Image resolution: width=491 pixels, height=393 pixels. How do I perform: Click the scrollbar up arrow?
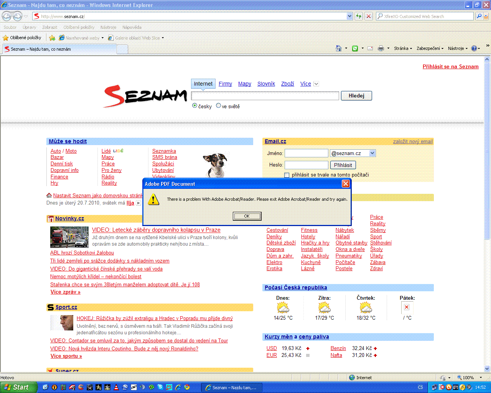[487, 59]
